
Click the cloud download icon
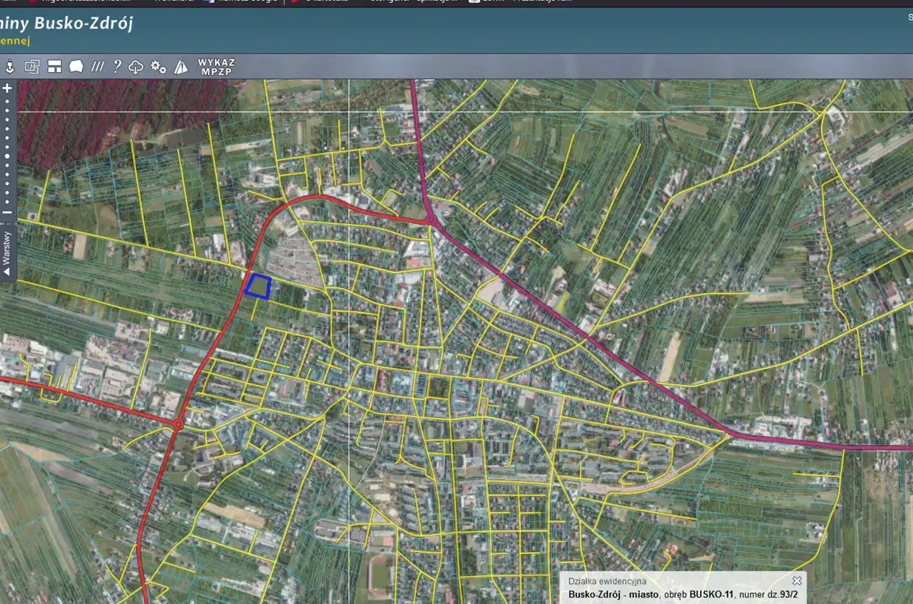[136, 67]
